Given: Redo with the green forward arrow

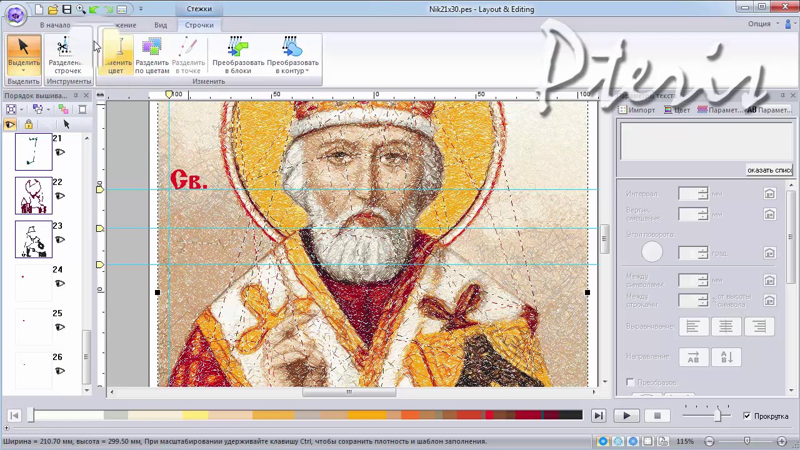Looking at the screenshot, I should point(108,9).
